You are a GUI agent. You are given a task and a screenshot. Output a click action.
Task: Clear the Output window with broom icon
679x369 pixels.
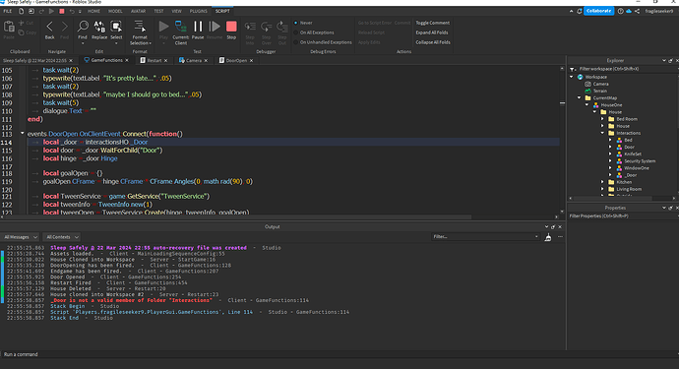[x=548, y=237]
